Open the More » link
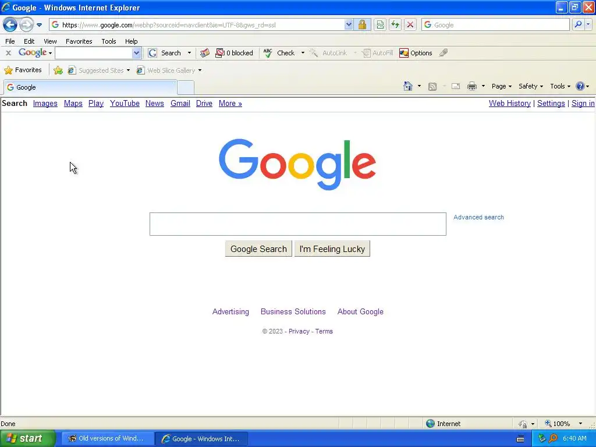This screenshot has height=447, width=596. 230,104
